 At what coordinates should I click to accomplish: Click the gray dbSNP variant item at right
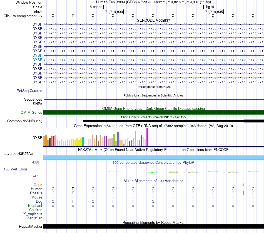[x=254, y=121]
